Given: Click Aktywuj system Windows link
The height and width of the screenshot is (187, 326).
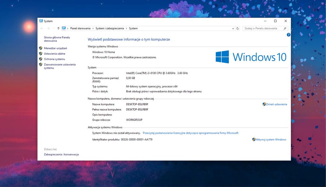Looking at the screenshot, I should point(271,140).
